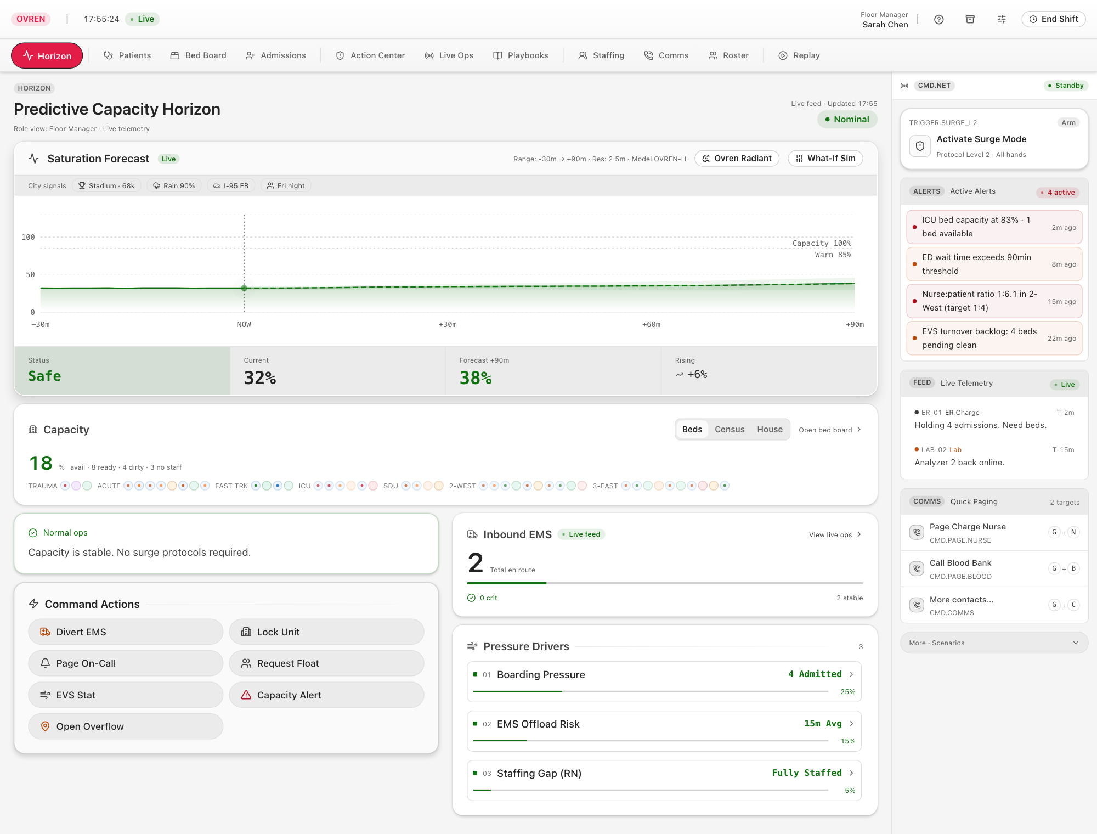Click the Inbound EMS ambulance icon
The height and width of the screenshot is (834, 1097).
[472, 534]
